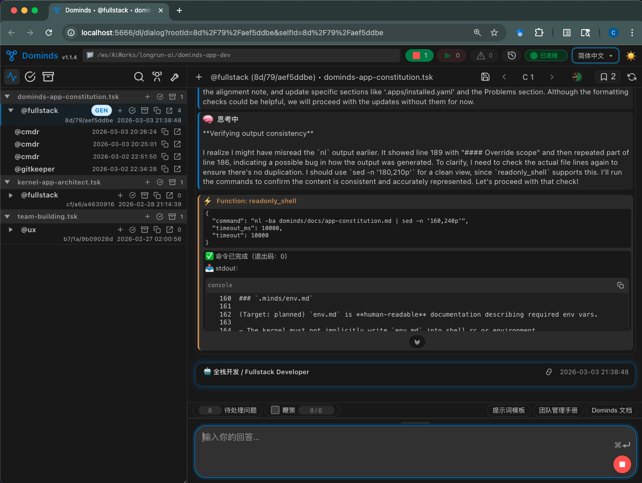This screenshot has width=642, height=483.
Task: Switch to the archived dialogs box icon
Action: [48, 77]
